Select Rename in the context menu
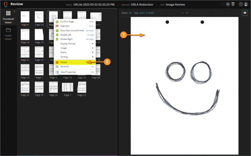This screenshot has width=251, height=156. click(x=75, y=67)
